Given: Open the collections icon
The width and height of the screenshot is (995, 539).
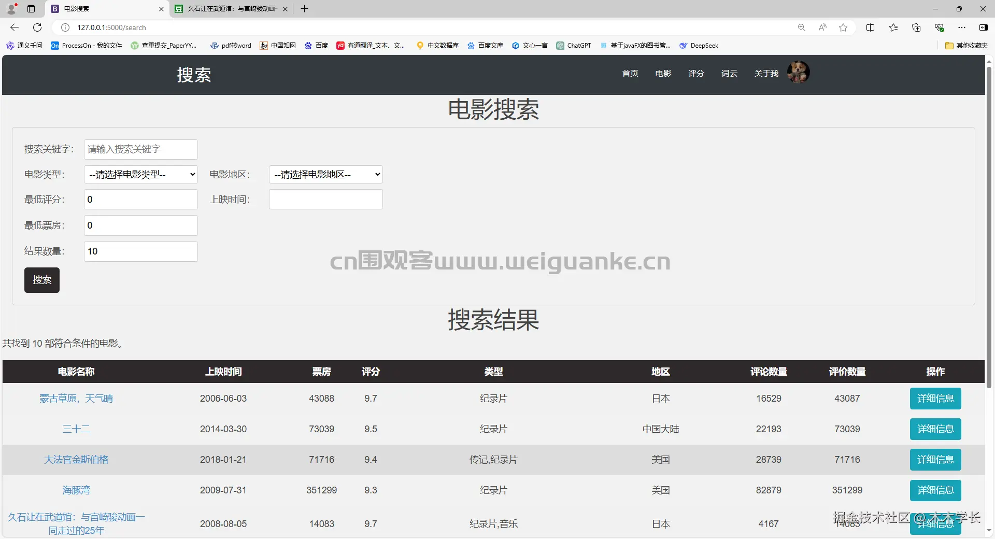Looking at the screenshot, I should point(916,27).
